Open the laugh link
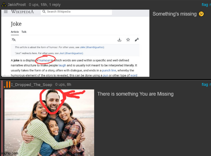Image resolution: width=211 pixels, height=156 pixels. [62, 66]
